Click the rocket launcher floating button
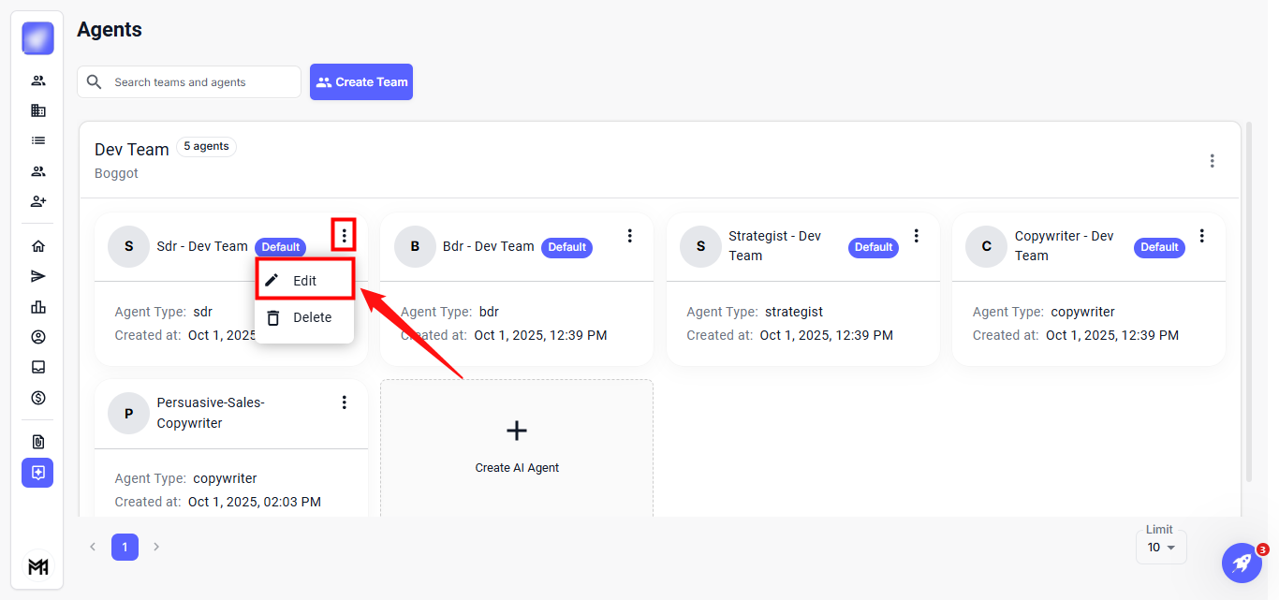 coord(1242,563)
